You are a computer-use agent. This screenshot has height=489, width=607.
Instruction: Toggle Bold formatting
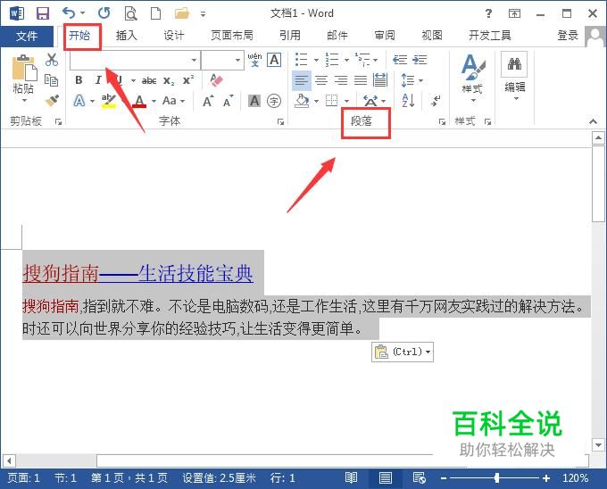point(79,80)
